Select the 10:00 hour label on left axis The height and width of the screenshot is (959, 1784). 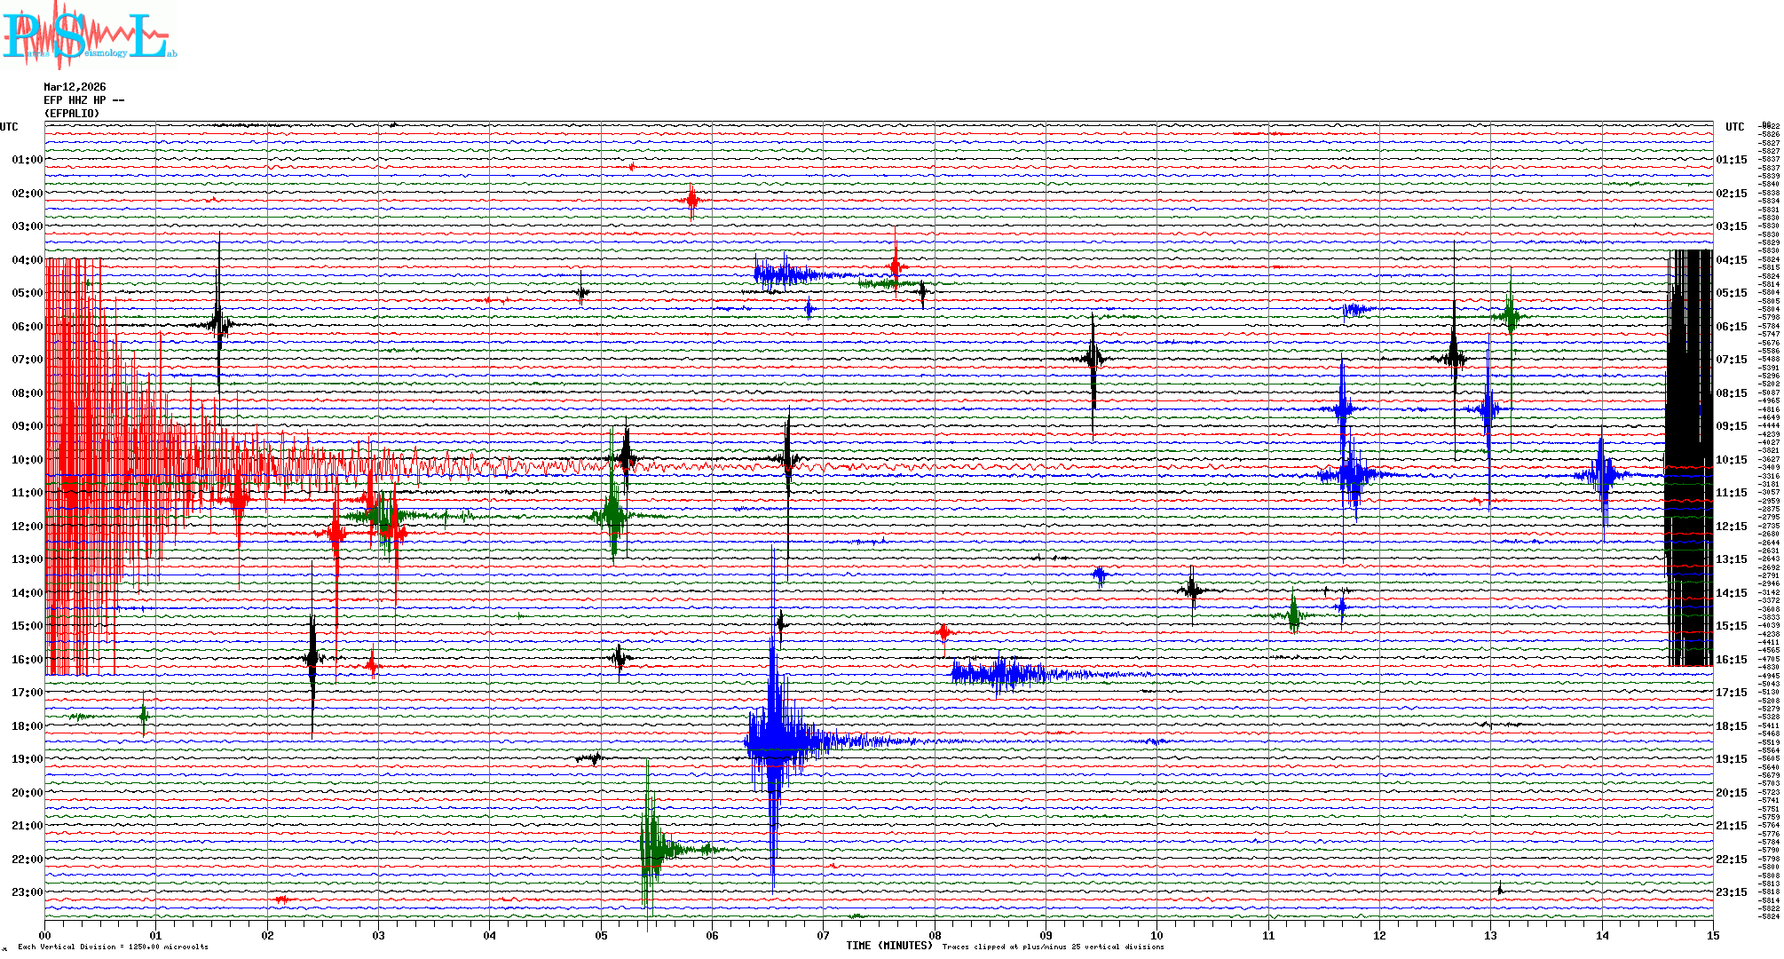click(x=27, y=460)
